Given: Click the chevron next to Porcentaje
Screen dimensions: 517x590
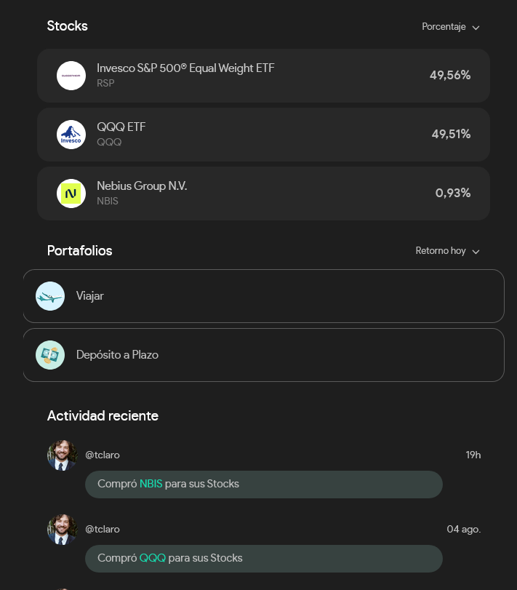Looking at the screenshot, I should coord(476,28).
